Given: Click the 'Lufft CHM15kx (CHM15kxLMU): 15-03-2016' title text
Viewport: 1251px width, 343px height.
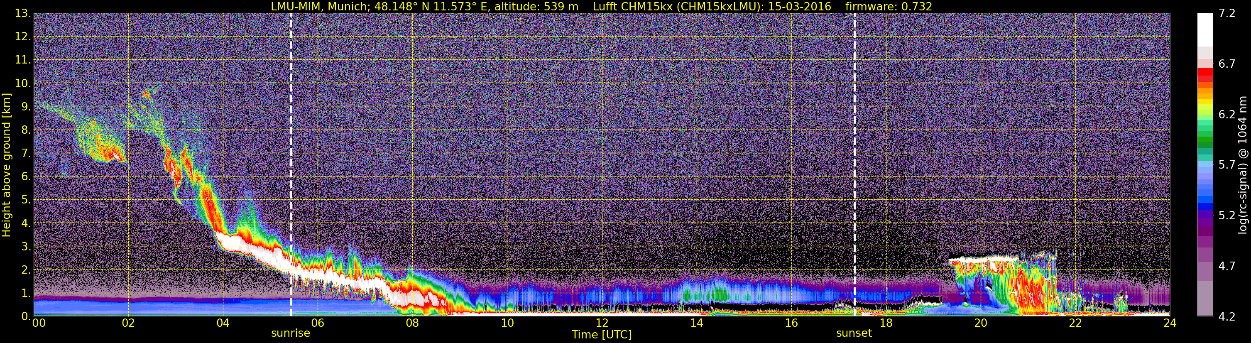Looking at the screenshot, I should [712, 6].
